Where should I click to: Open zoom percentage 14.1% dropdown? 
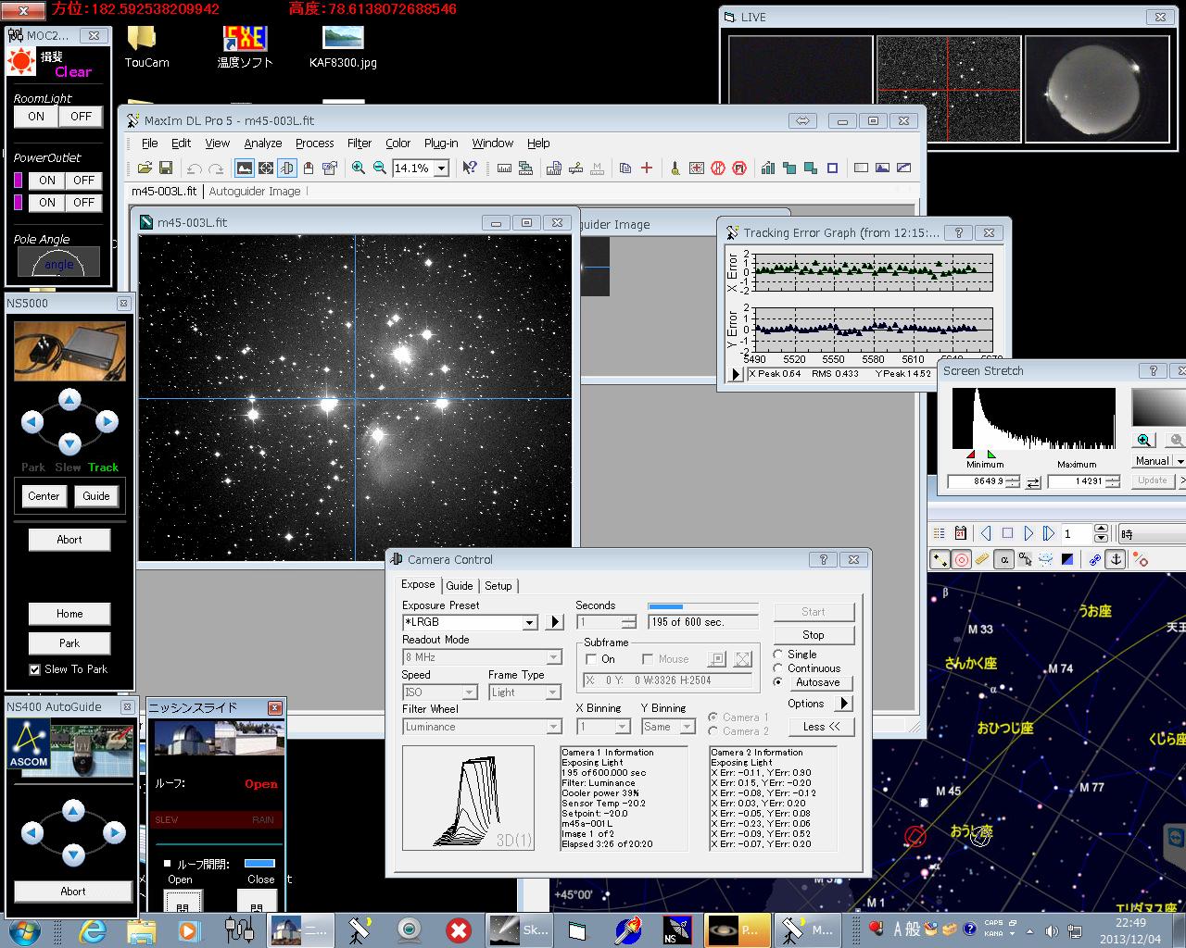pyautogui.click(x=441, y=168)
